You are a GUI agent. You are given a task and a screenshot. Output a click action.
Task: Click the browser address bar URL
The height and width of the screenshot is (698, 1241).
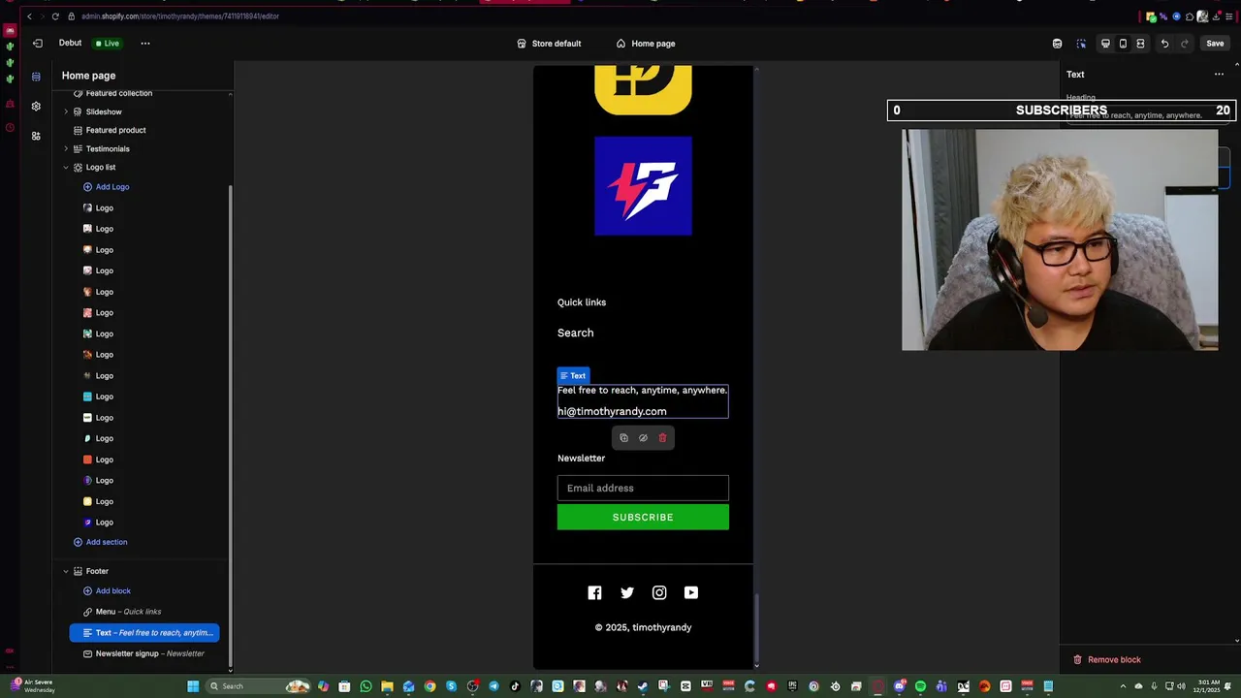click(180, 16)
